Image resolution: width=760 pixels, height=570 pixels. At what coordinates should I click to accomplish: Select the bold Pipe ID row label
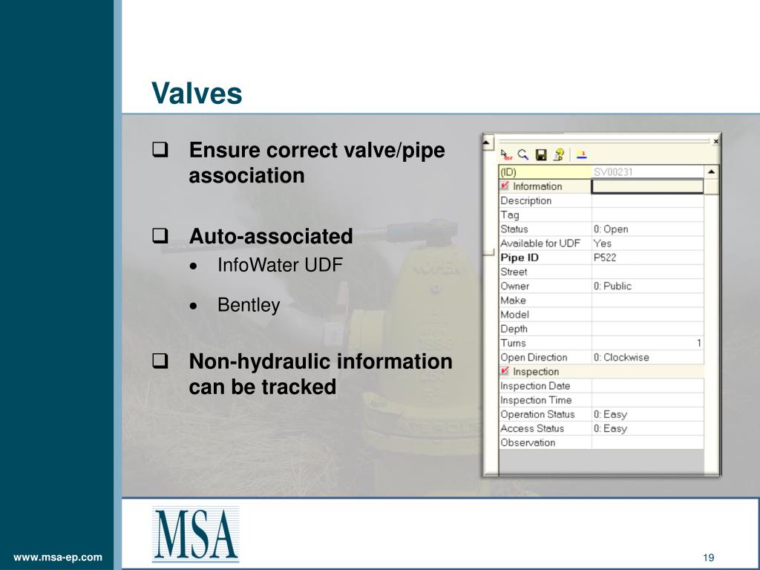point(546,258)
